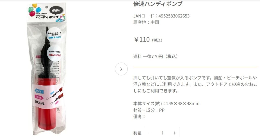Click the 倍速ハンディポンプ product title
The width and height of the screenshot is (260, 137).
pos(158,4)
